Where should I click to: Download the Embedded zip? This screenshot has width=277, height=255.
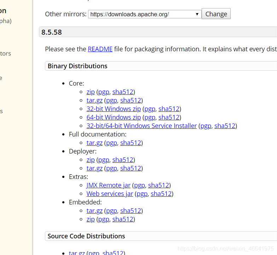pos(91,219)
